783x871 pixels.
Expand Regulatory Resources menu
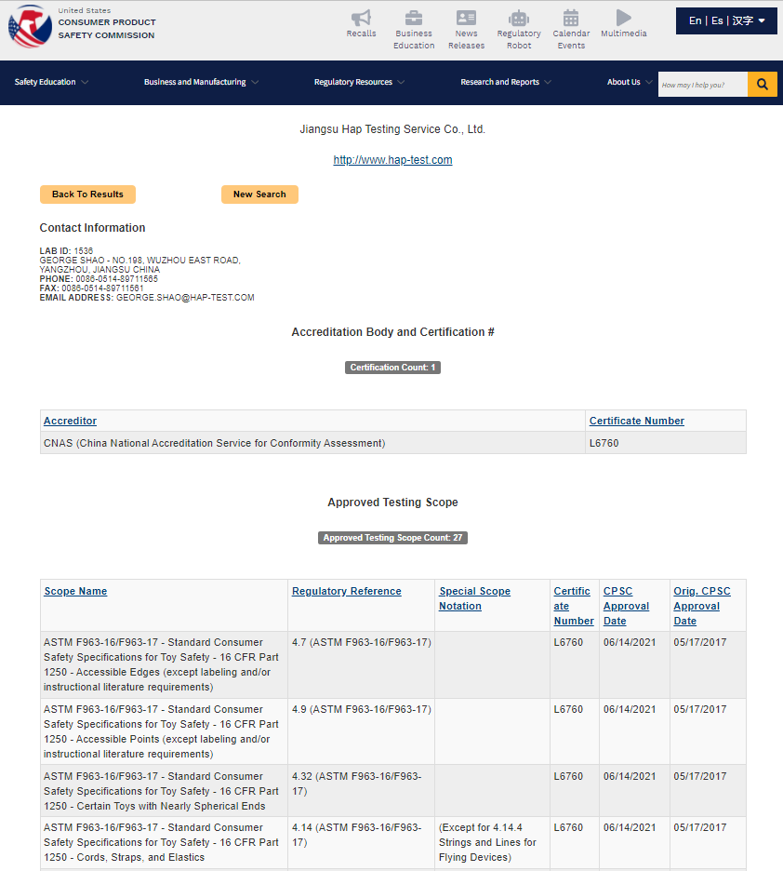tap(359, 82)
